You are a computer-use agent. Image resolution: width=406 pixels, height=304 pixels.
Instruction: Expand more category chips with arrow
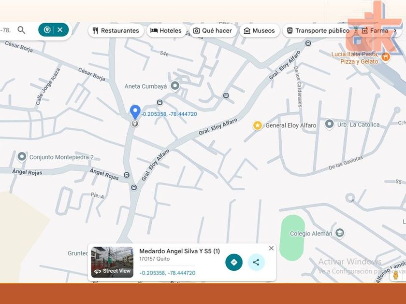pyautogui.click(x=395, y=30)
